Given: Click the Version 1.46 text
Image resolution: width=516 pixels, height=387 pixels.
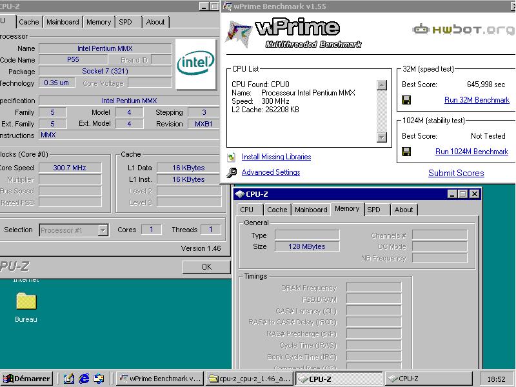Looking at the screenshot, I should pyautogui.click(x=201, y=248).
